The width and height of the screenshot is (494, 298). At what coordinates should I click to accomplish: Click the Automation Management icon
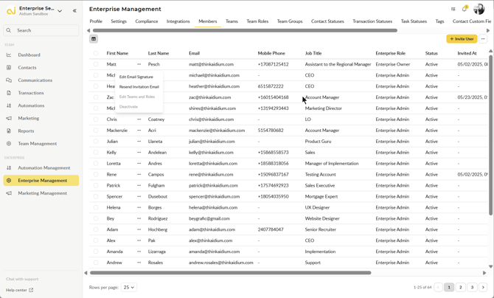tap(9, 167)
